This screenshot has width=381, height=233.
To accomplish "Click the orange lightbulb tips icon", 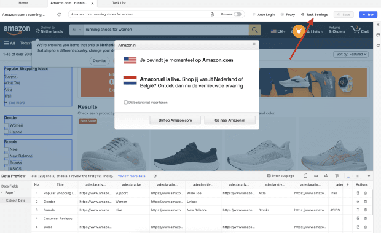I will point(299,31).
